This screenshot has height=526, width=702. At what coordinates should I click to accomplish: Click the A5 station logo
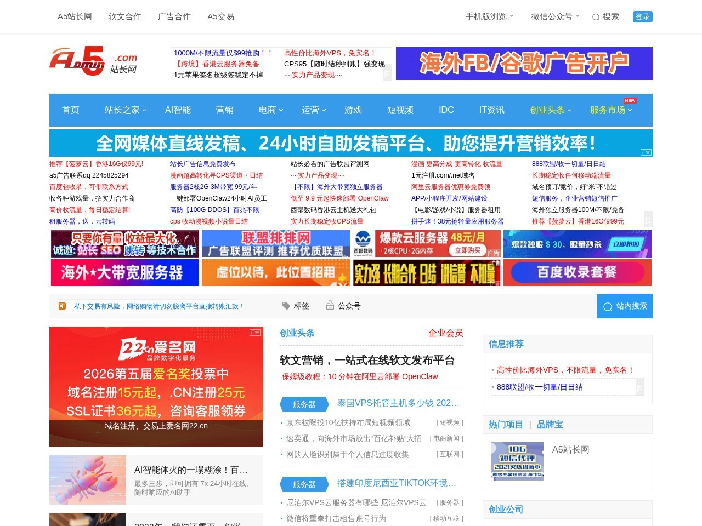pyautogui.click(x=93, y=61)
